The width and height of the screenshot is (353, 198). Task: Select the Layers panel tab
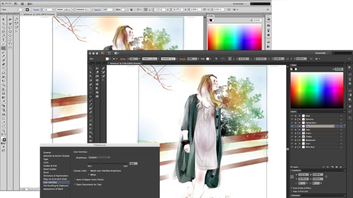293,112
